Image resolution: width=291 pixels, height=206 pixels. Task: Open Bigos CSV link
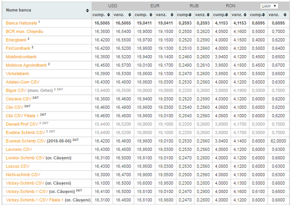click(16, 90)
